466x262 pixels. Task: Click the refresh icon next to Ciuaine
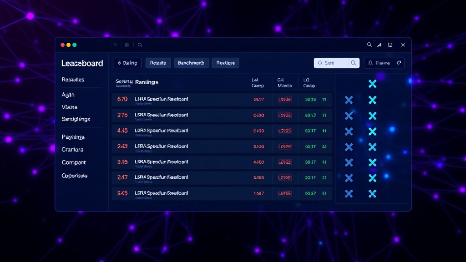[399, 63]
